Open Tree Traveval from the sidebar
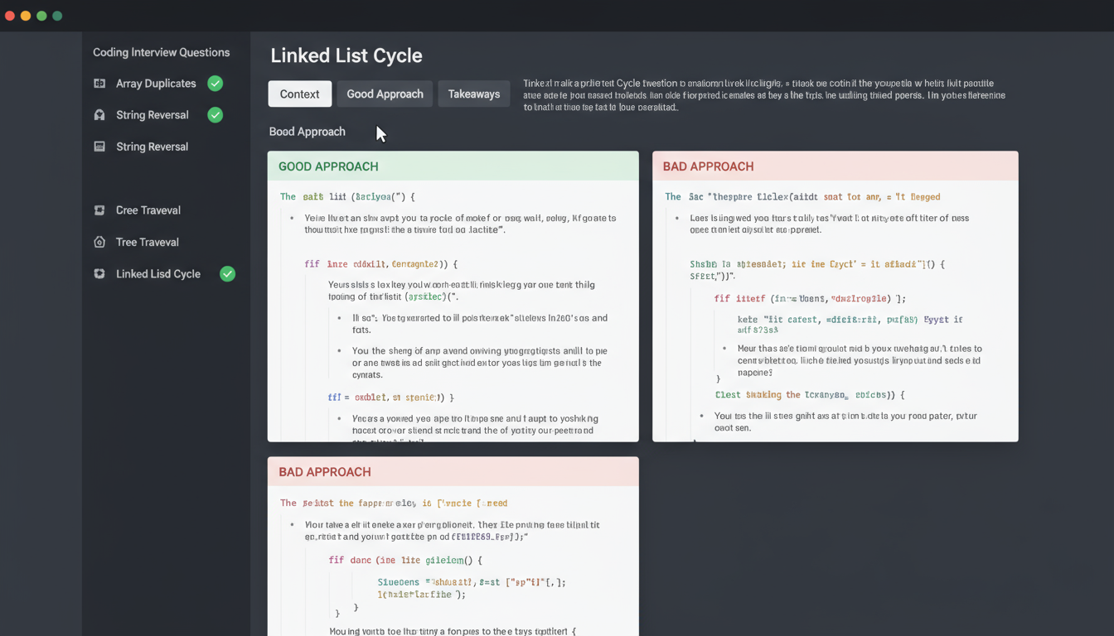 [146, 242]
